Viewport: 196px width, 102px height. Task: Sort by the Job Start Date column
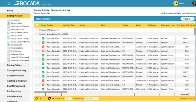pos(69,25)
